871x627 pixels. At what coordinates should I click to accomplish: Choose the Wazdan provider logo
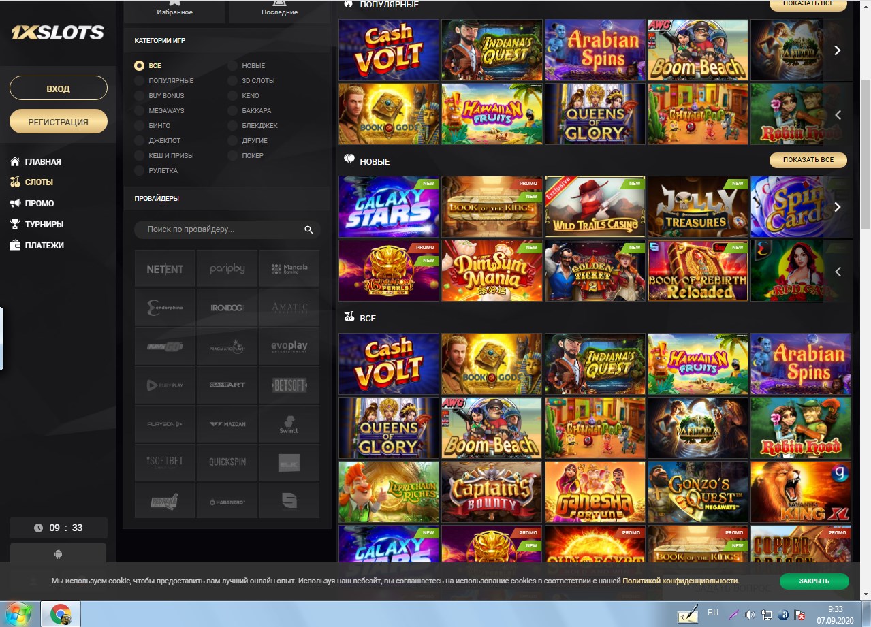(227, 424)
